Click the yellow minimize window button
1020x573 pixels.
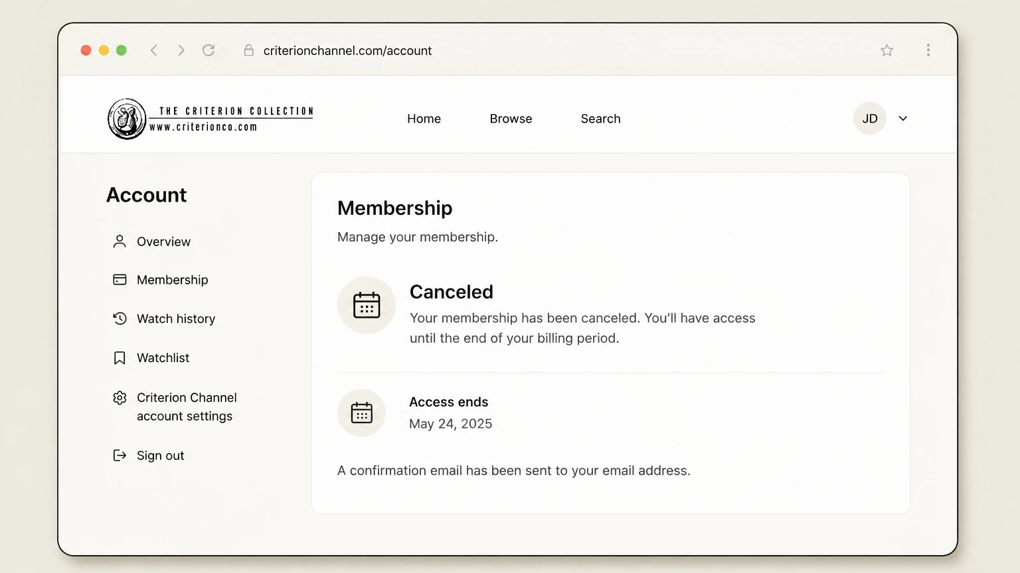coord(104,50)
